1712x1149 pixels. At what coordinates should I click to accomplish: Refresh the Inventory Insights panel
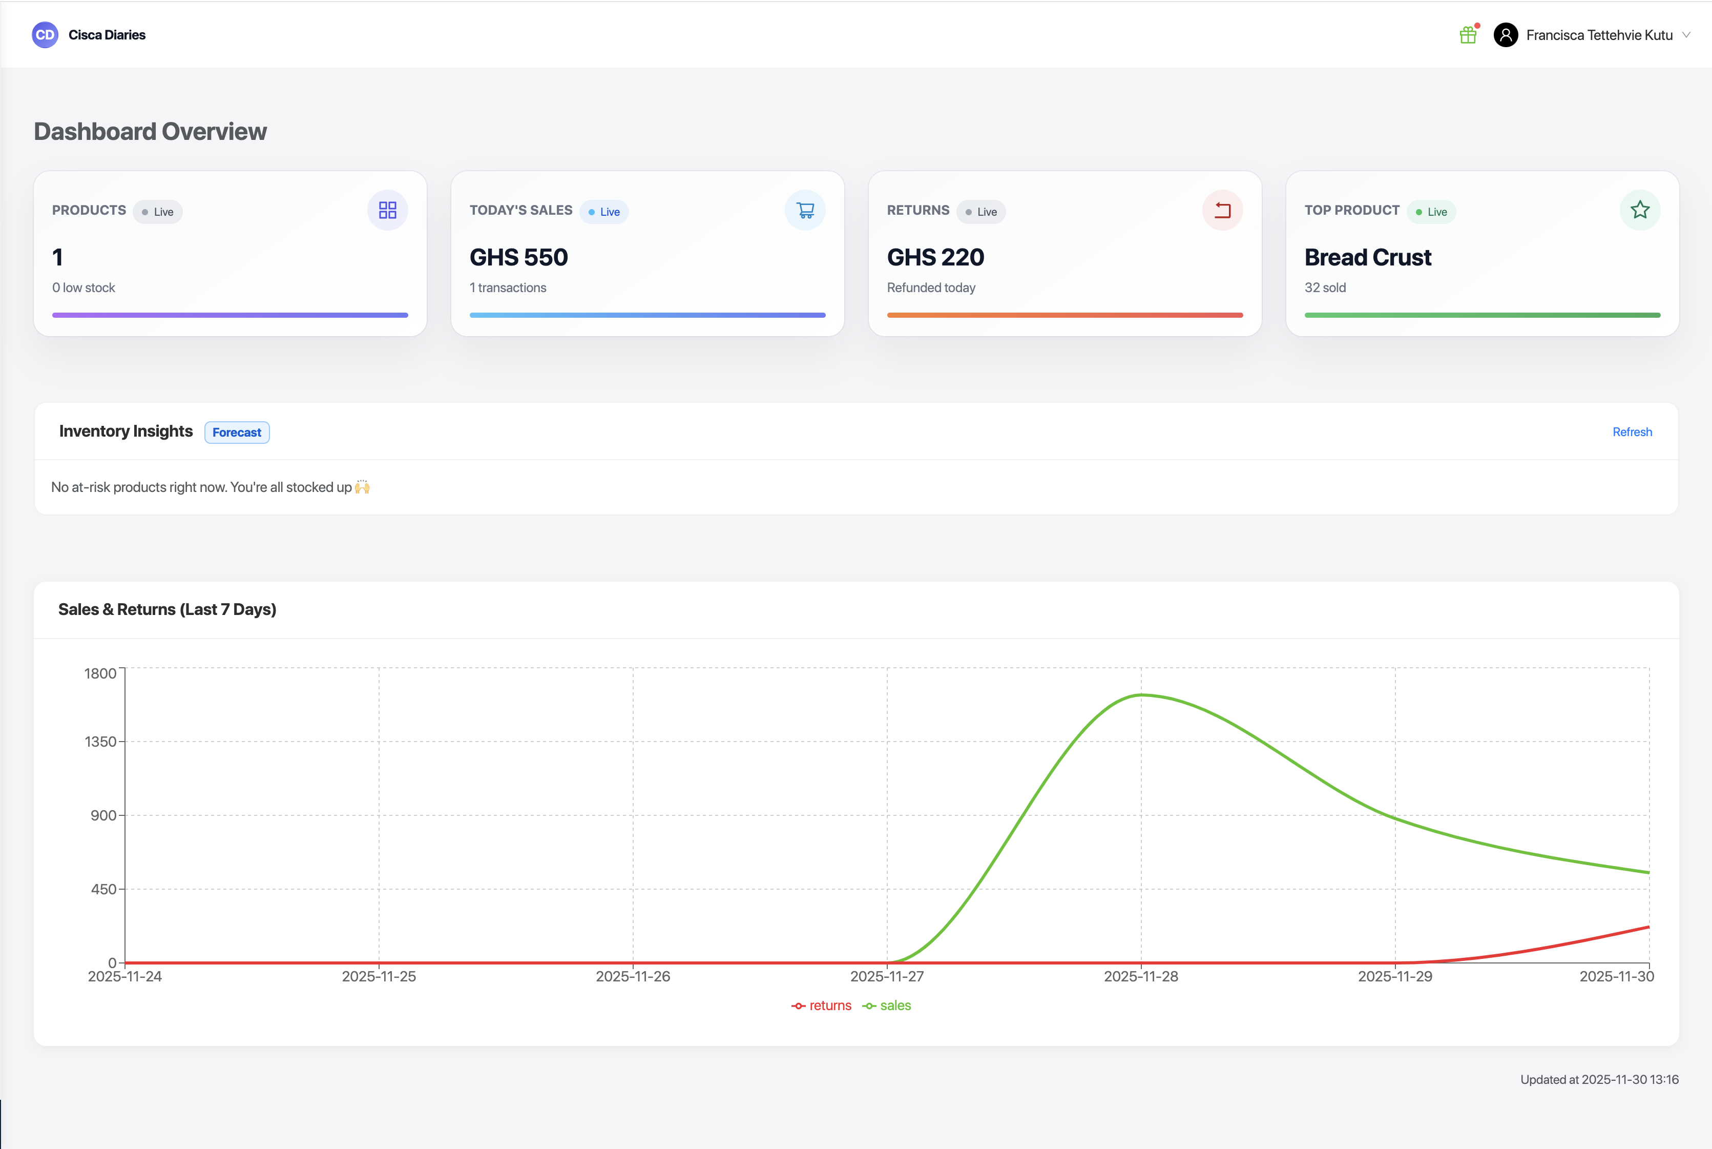tap(1632, 432)
